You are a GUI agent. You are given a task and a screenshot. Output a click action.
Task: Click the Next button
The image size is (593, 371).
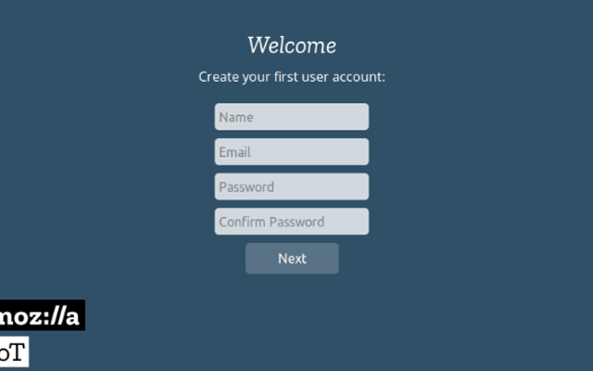point(292,258)
